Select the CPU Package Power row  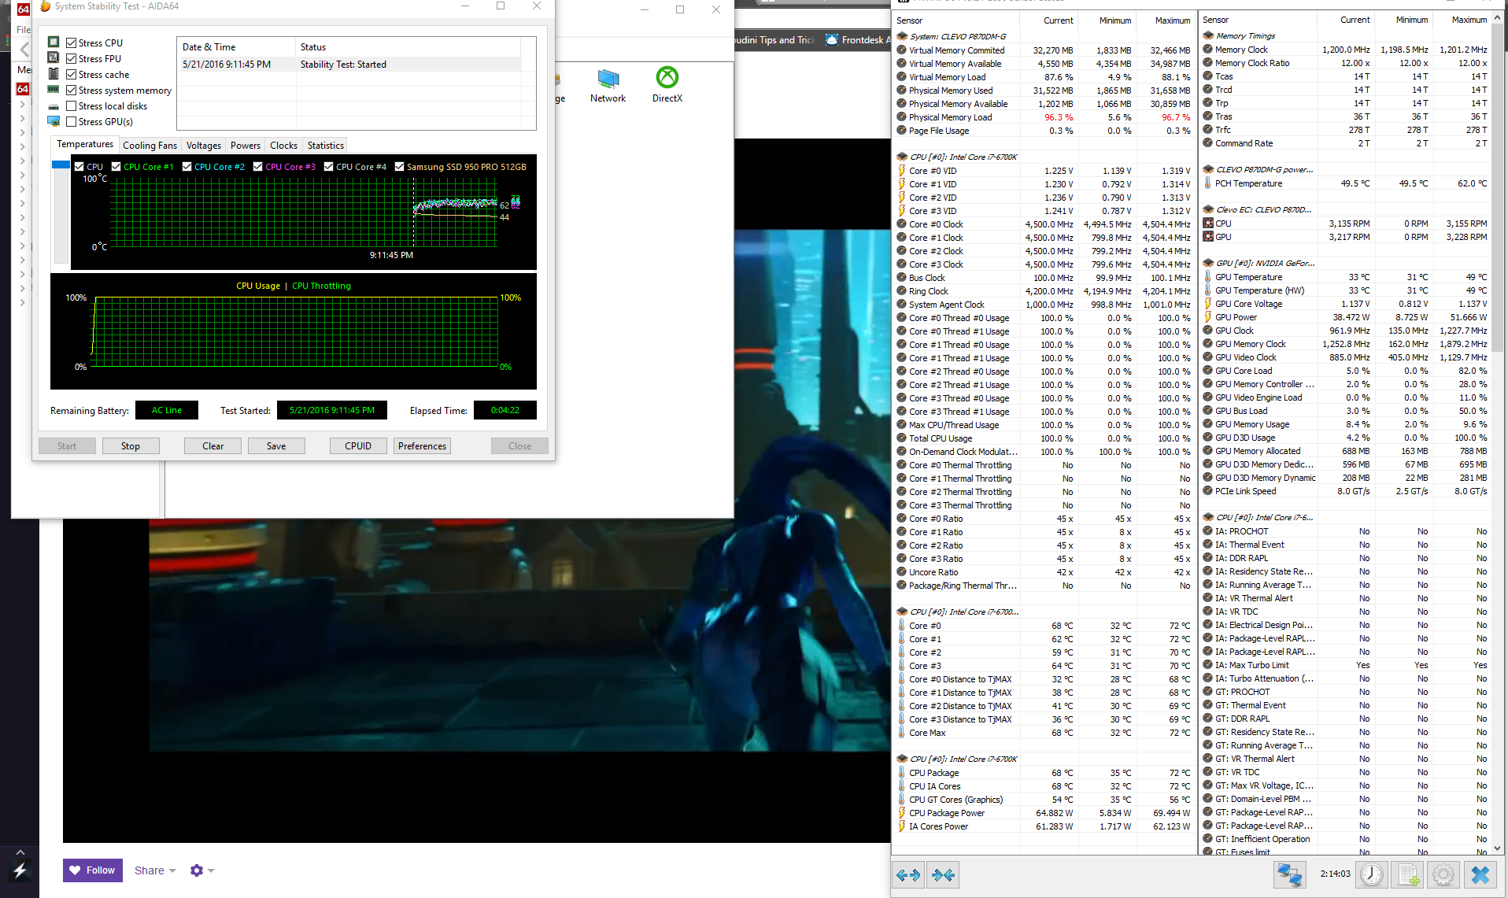[1044, 813]
